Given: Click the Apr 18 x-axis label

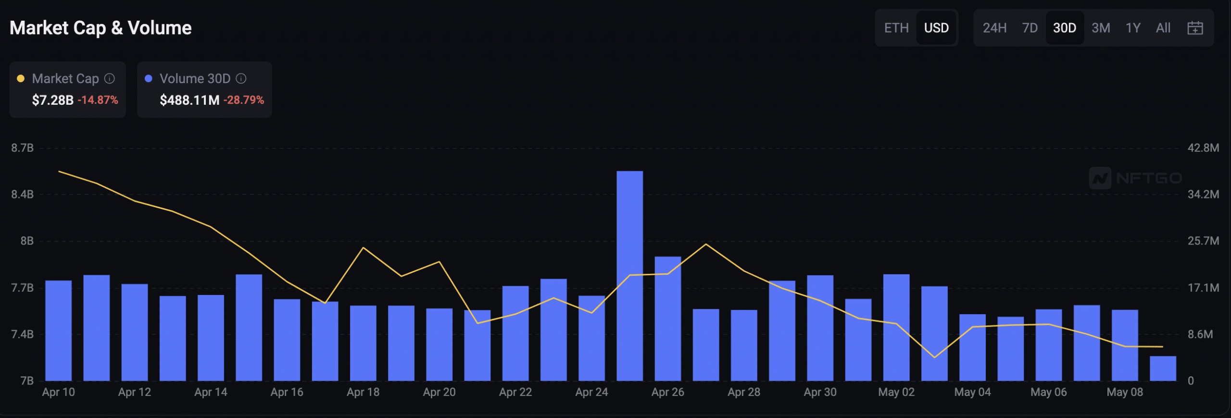Looking at the screenshot, I should [363, 392].
